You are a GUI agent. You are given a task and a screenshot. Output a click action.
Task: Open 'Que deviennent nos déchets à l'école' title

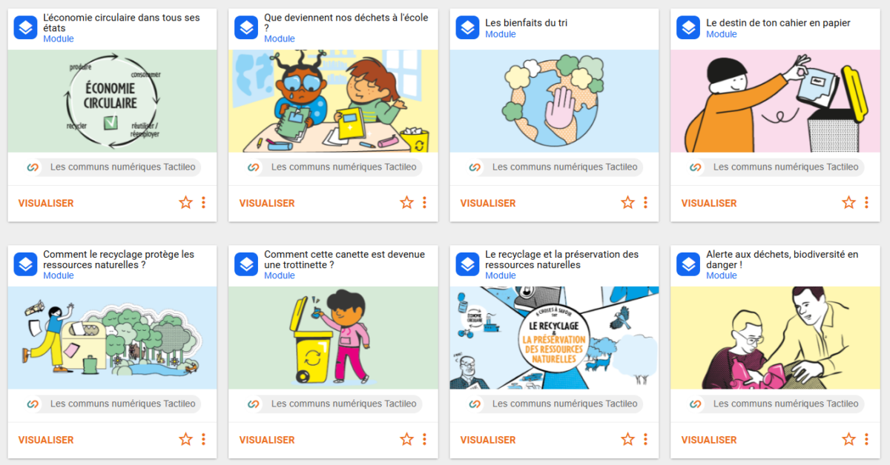click(346, 22)
